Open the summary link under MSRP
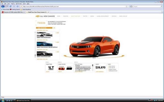The image size is (164, 102). pos(100,72)
